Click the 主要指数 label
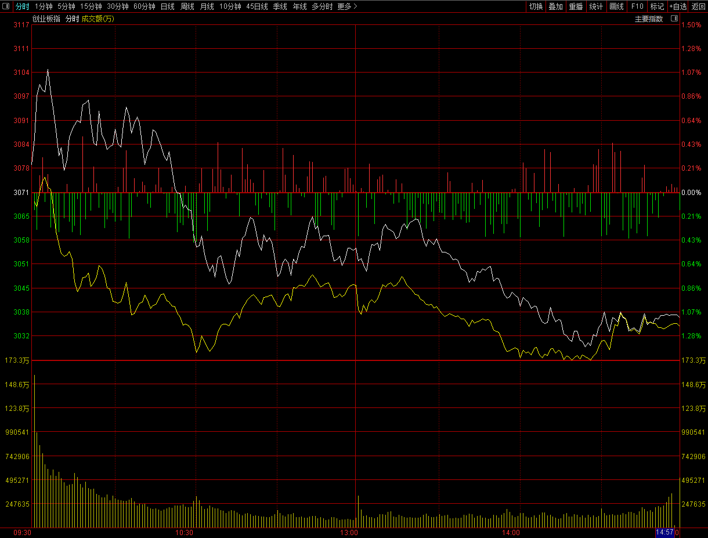This screenshot has height=538, width=708. 649,19
